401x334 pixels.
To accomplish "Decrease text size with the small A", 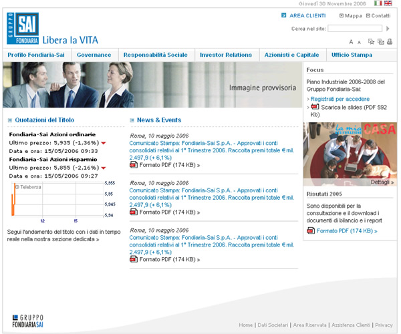I will tap(359, 43).
